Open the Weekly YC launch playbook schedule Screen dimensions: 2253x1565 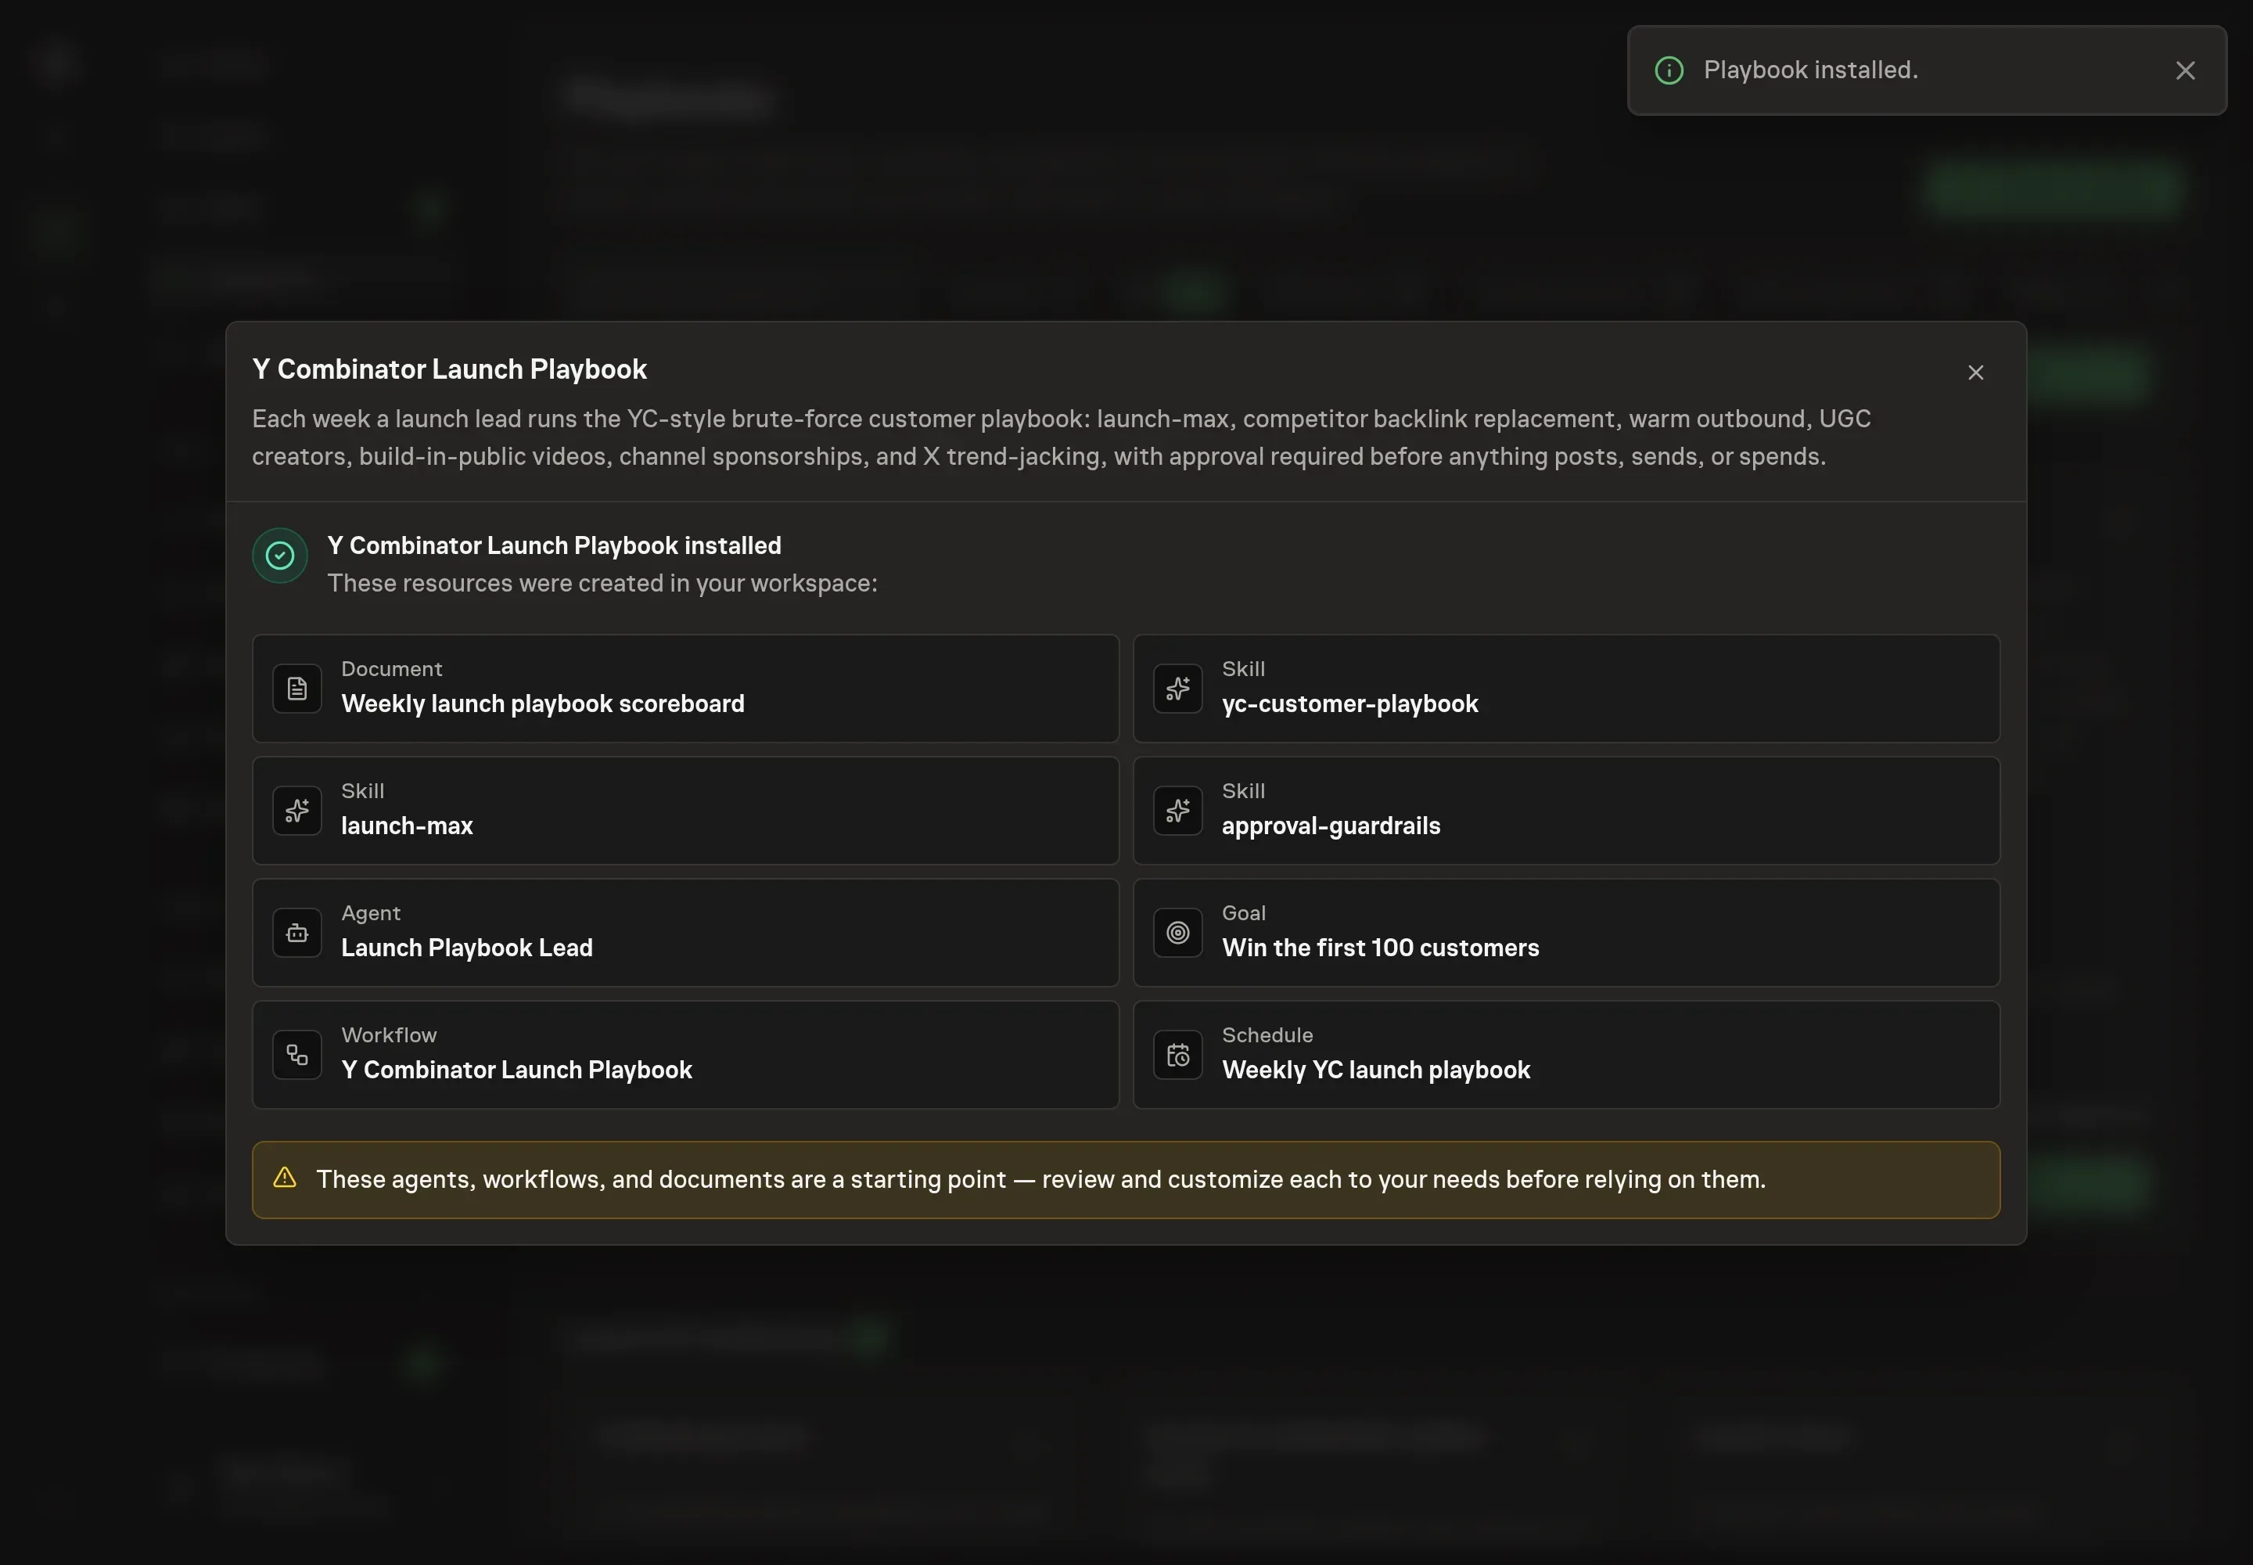(1567, 1055)
